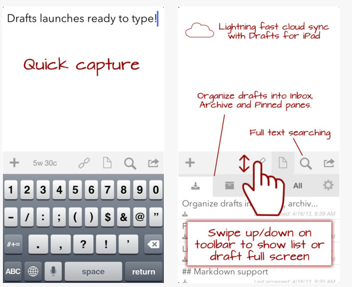Select the Archive box tab icon
This screenshot has height=287, width=352.
coord(229,186)
